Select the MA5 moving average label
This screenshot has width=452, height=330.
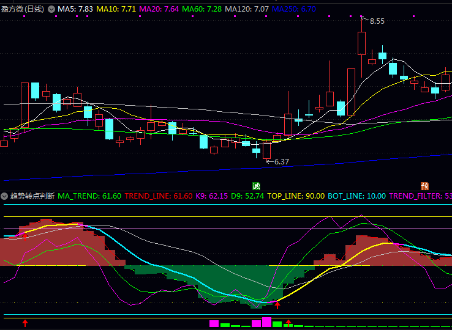[x=75, y=10]
